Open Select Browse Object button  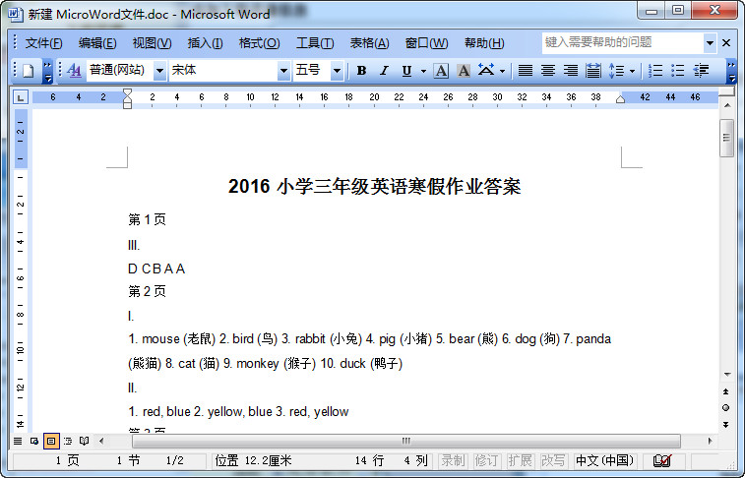(726, 408)
